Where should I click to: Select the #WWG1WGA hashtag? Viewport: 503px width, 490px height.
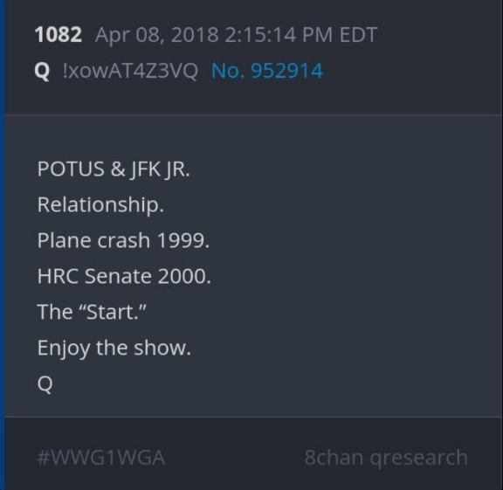pos(101,458)
